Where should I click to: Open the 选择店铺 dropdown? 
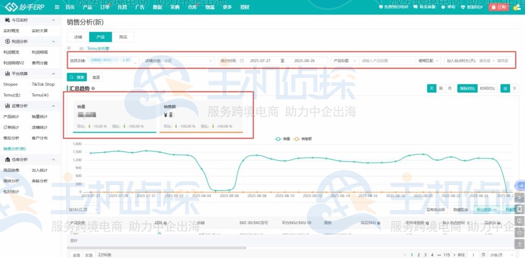[x=104, y=61]
